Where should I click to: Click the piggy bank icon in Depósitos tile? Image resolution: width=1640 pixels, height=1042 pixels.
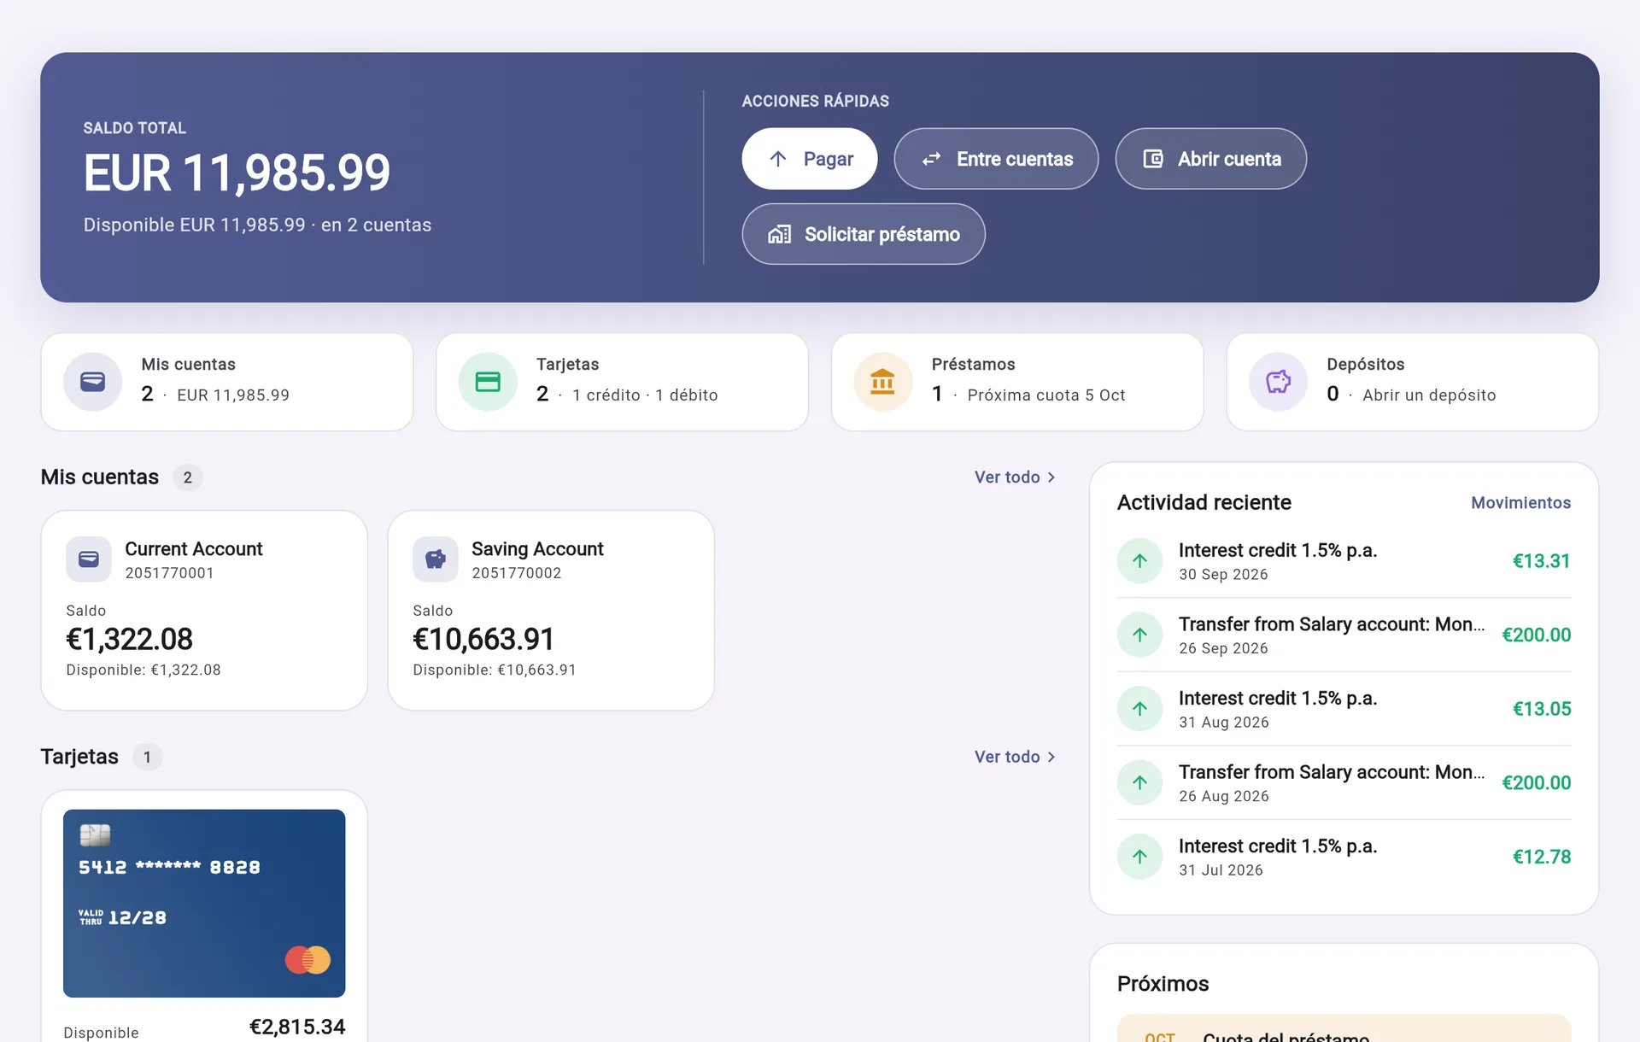(x=1278, y=382)
